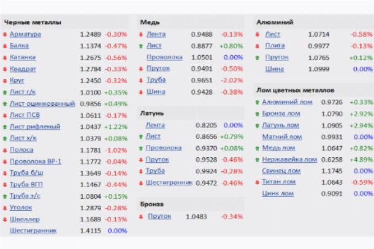This screenshot has width=374, height=249.
Task: Click the green arrow next to Лист оцинкованный
Action: [5, 104]
